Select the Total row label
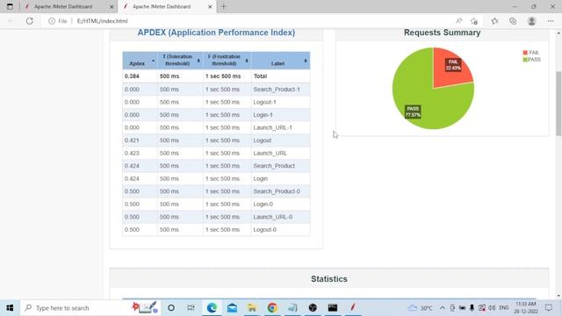Screen dimensions: 562x316 tap(260, 76)
